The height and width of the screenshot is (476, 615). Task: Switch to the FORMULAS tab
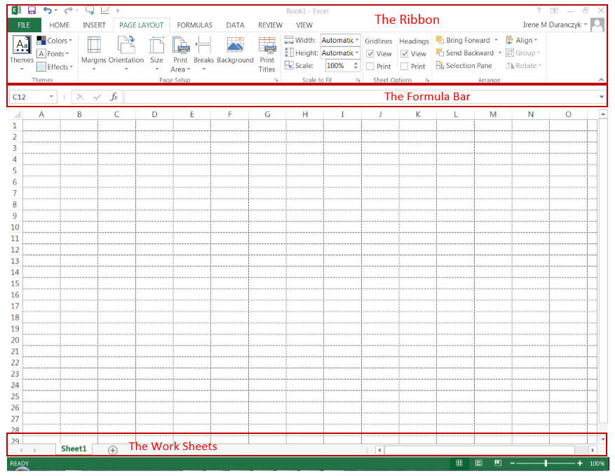(x=194, y=25)
